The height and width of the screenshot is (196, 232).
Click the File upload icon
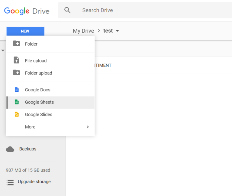[17, 60]
